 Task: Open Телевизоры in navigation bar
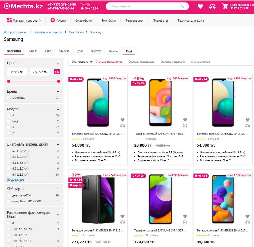point(134,21)
